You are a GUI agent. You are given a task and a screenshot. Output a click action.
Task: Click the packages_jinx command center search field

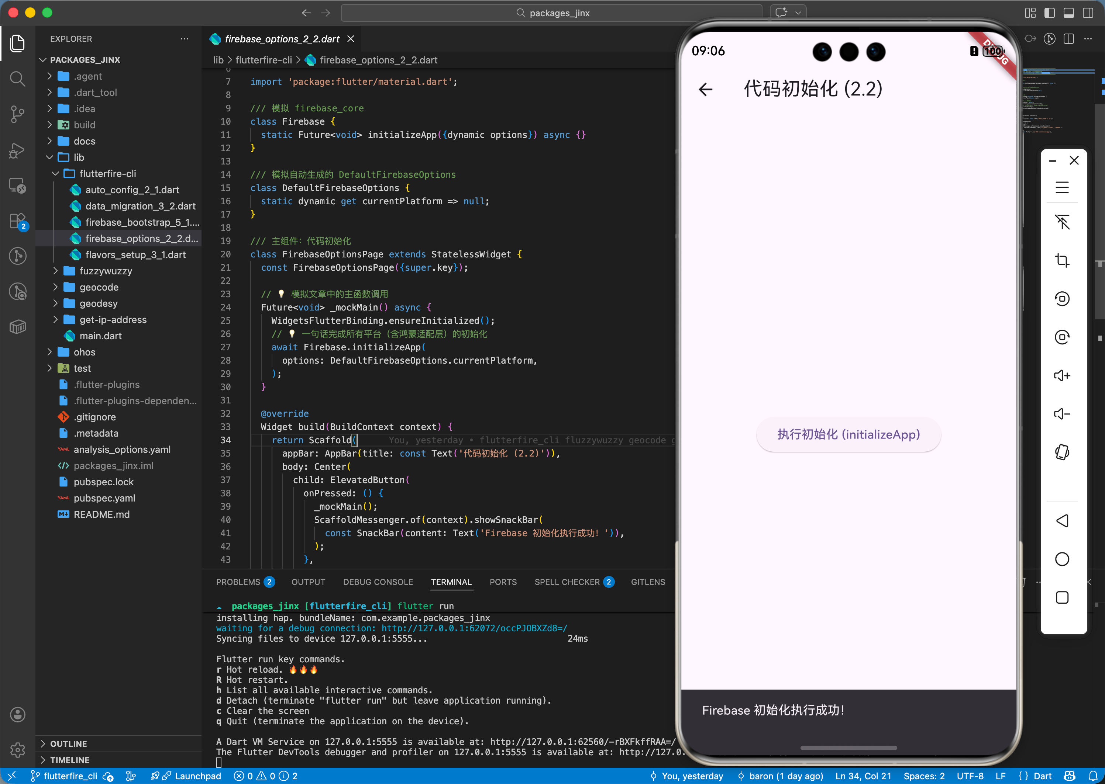click(551, 13)
